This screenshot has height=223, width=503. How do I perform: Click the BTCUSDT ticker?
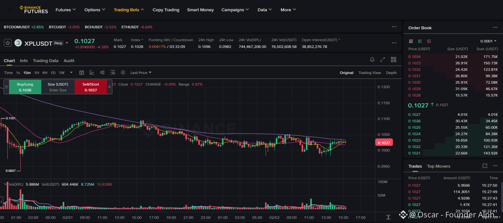pos(64,27)
